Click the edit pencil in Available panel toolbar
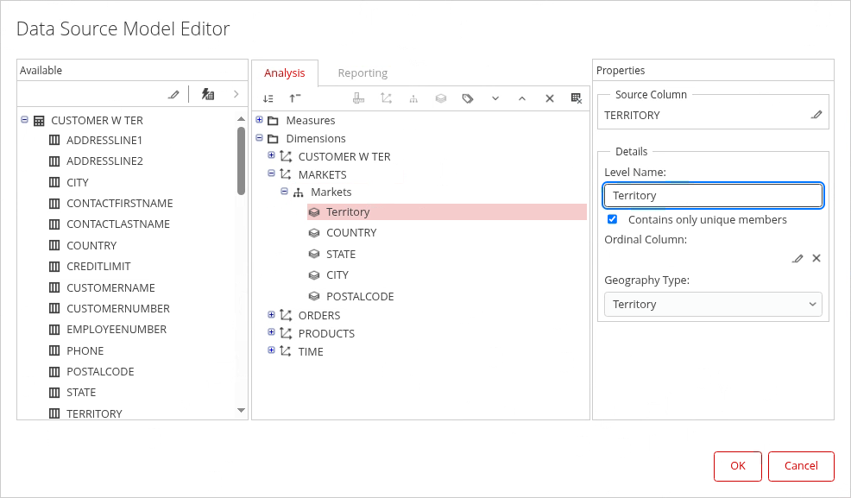Screen dimensions: 851x498 (x=173, y=94)
